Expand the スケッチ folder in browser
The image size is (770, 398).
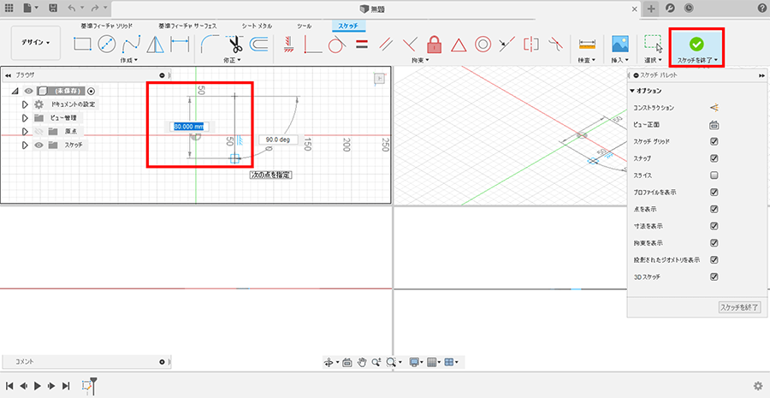tap(26, 146)
